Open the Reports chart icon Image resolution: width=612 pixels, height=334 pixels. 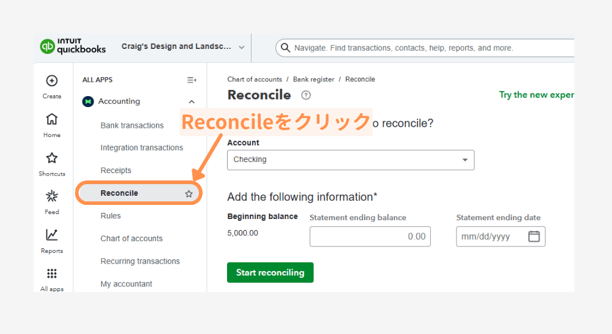[x=52, y=236]
